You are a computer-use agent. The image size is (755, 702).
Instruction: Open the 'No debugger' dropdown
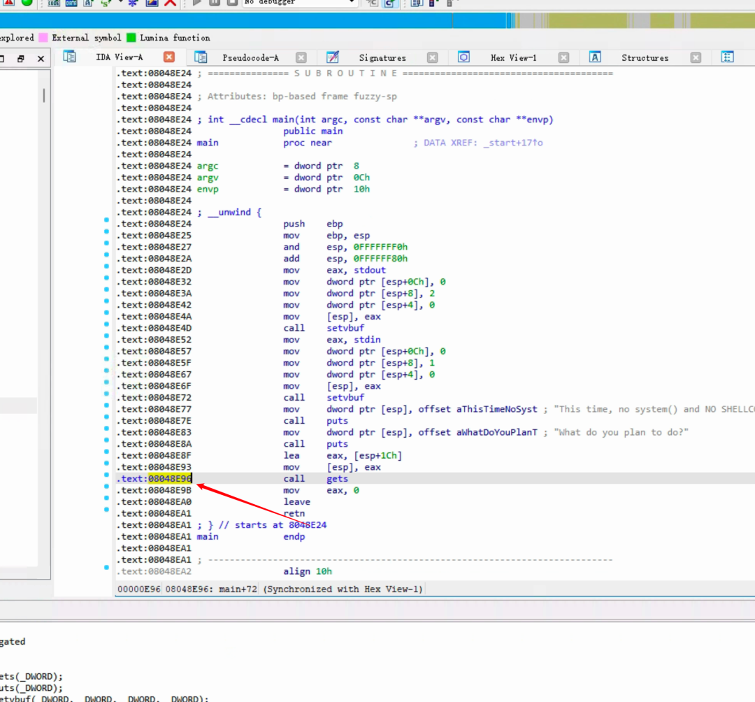300,3
